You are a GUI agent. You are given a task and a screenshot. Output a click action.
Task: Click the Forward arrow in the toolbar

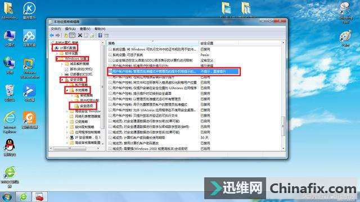tap(57, 35)
